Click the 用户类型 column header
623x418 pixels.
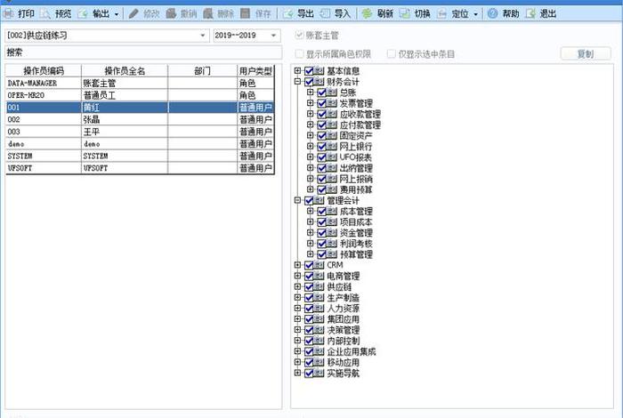click(255, 71)
